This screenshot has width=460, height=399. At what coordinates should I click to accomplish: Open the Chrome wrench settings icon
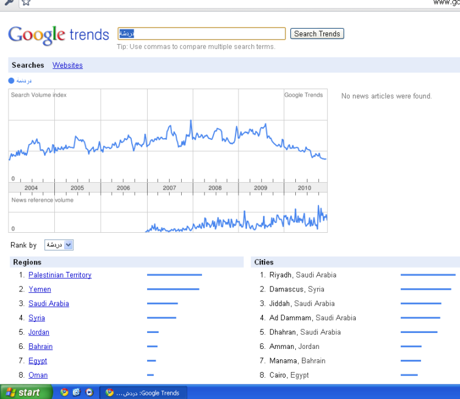pos(8,2)
